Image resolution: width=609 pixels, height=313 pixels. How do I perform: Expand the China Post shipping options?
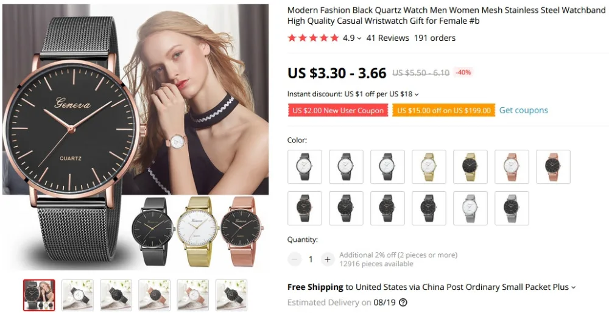(x=573, y=288)
